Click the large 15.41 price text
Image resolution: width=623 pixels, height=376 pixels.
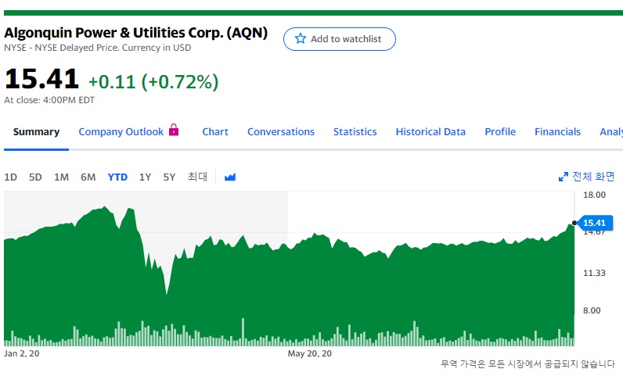(x=41, y=79)
